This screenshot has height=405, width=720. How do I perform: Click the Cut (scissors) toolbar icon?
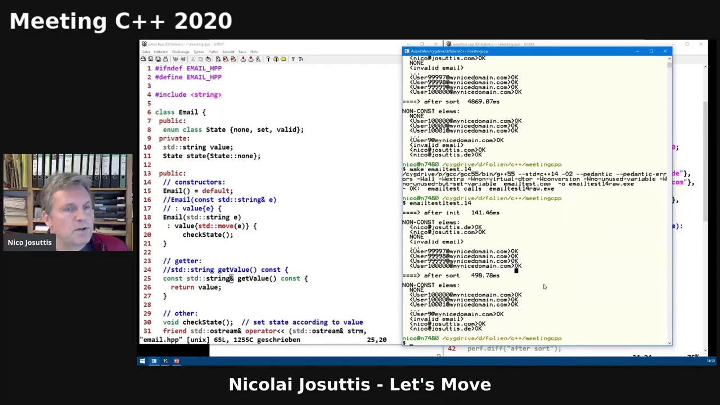[193, 59]
